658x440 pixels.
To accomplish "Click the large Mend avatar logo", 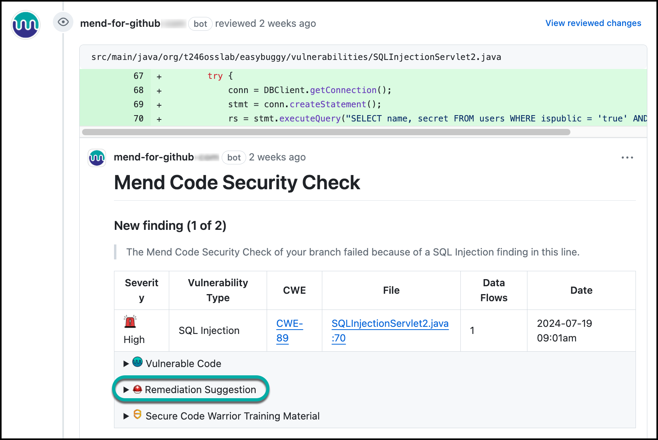I will (x=26, y=25).
